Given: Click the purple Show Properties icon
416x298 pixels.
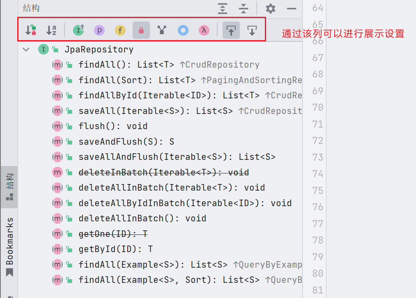Looking at the screenshot, I should (99, 30).
